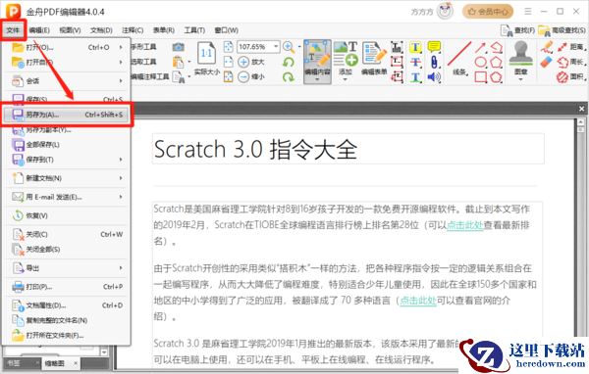Click the 会员中心 member center button
Screen dimensions: 589x374
click(x=488, y=12)
